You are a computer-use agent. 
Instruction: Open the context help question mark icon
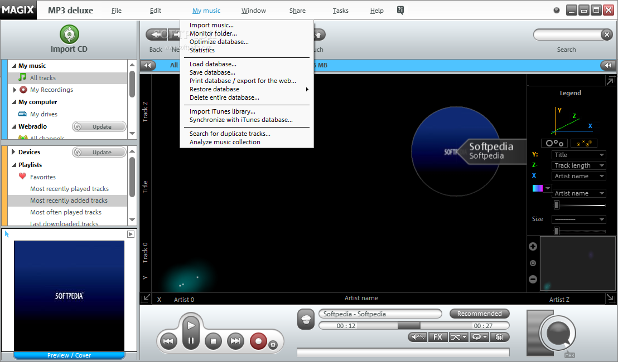(x=400, y=11)
